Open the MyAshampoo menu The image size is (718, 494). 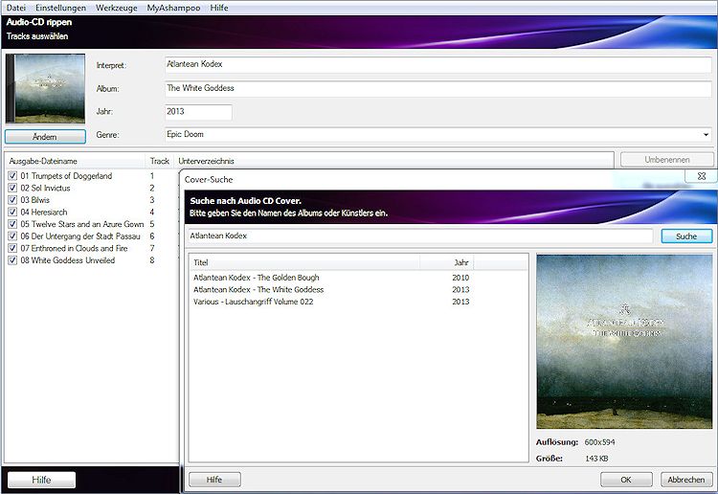point(173,8)
